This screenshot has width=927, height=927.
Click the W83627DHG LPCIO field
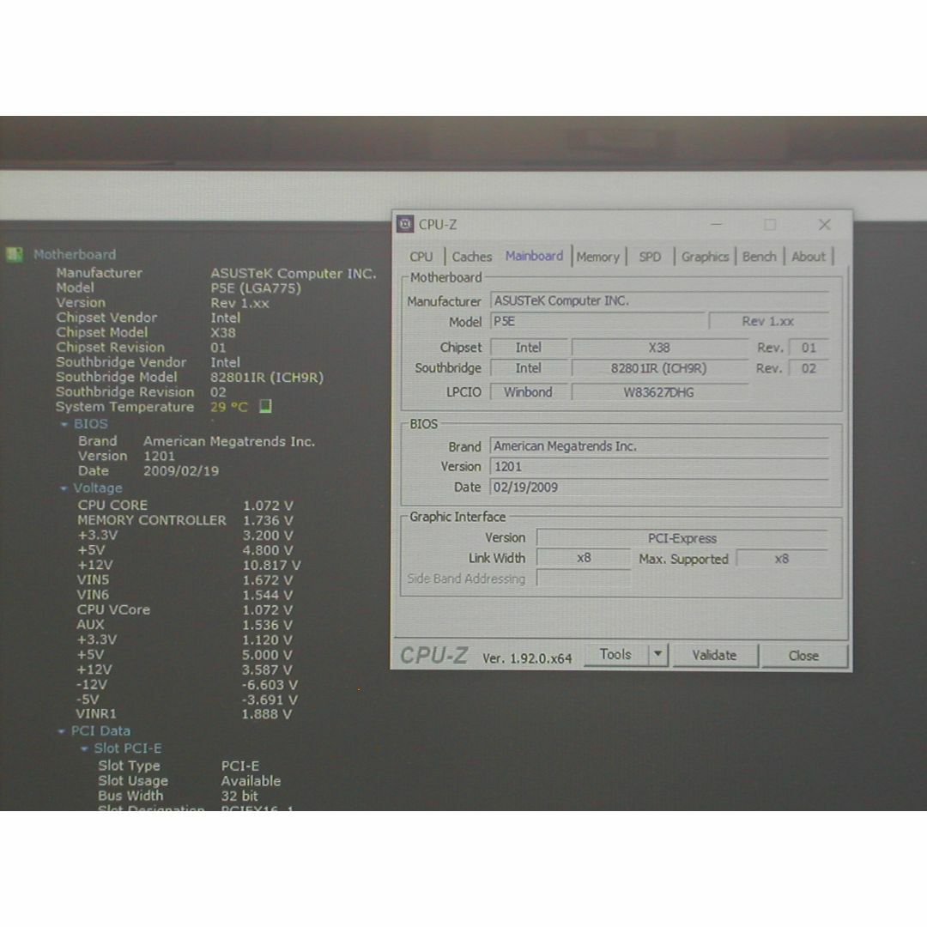(x=659, y=392)
